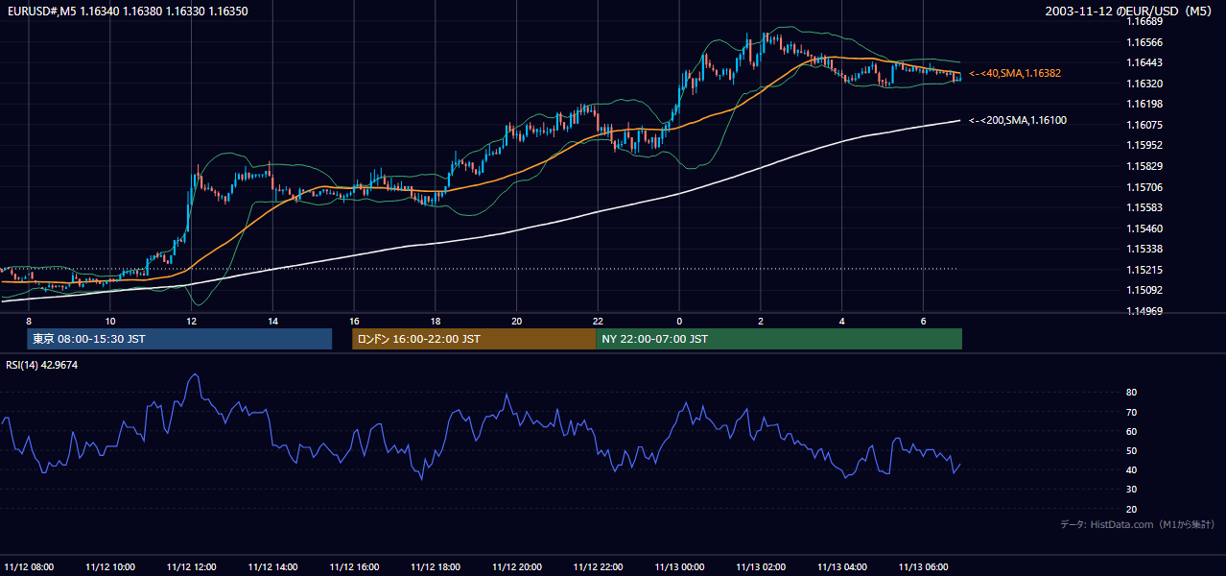1226x576 pixels.
Task: Click price axis value 1.15706
Action: [1144, 187]
